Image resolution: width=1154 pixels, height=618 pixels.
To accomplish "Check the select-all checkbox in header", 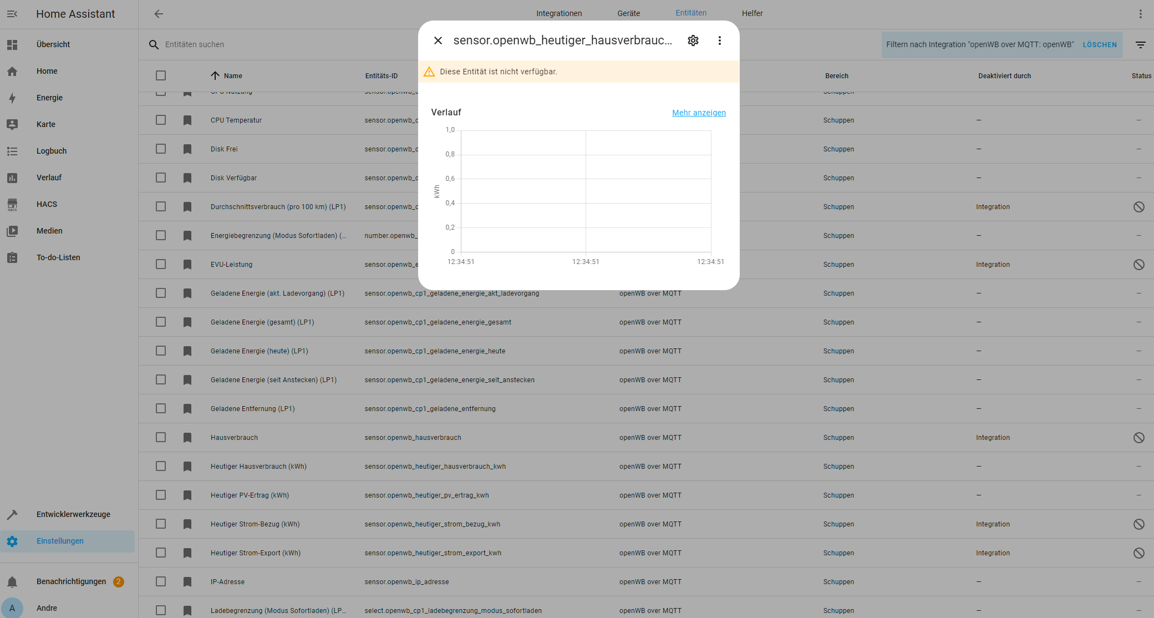I will [161, 75].
